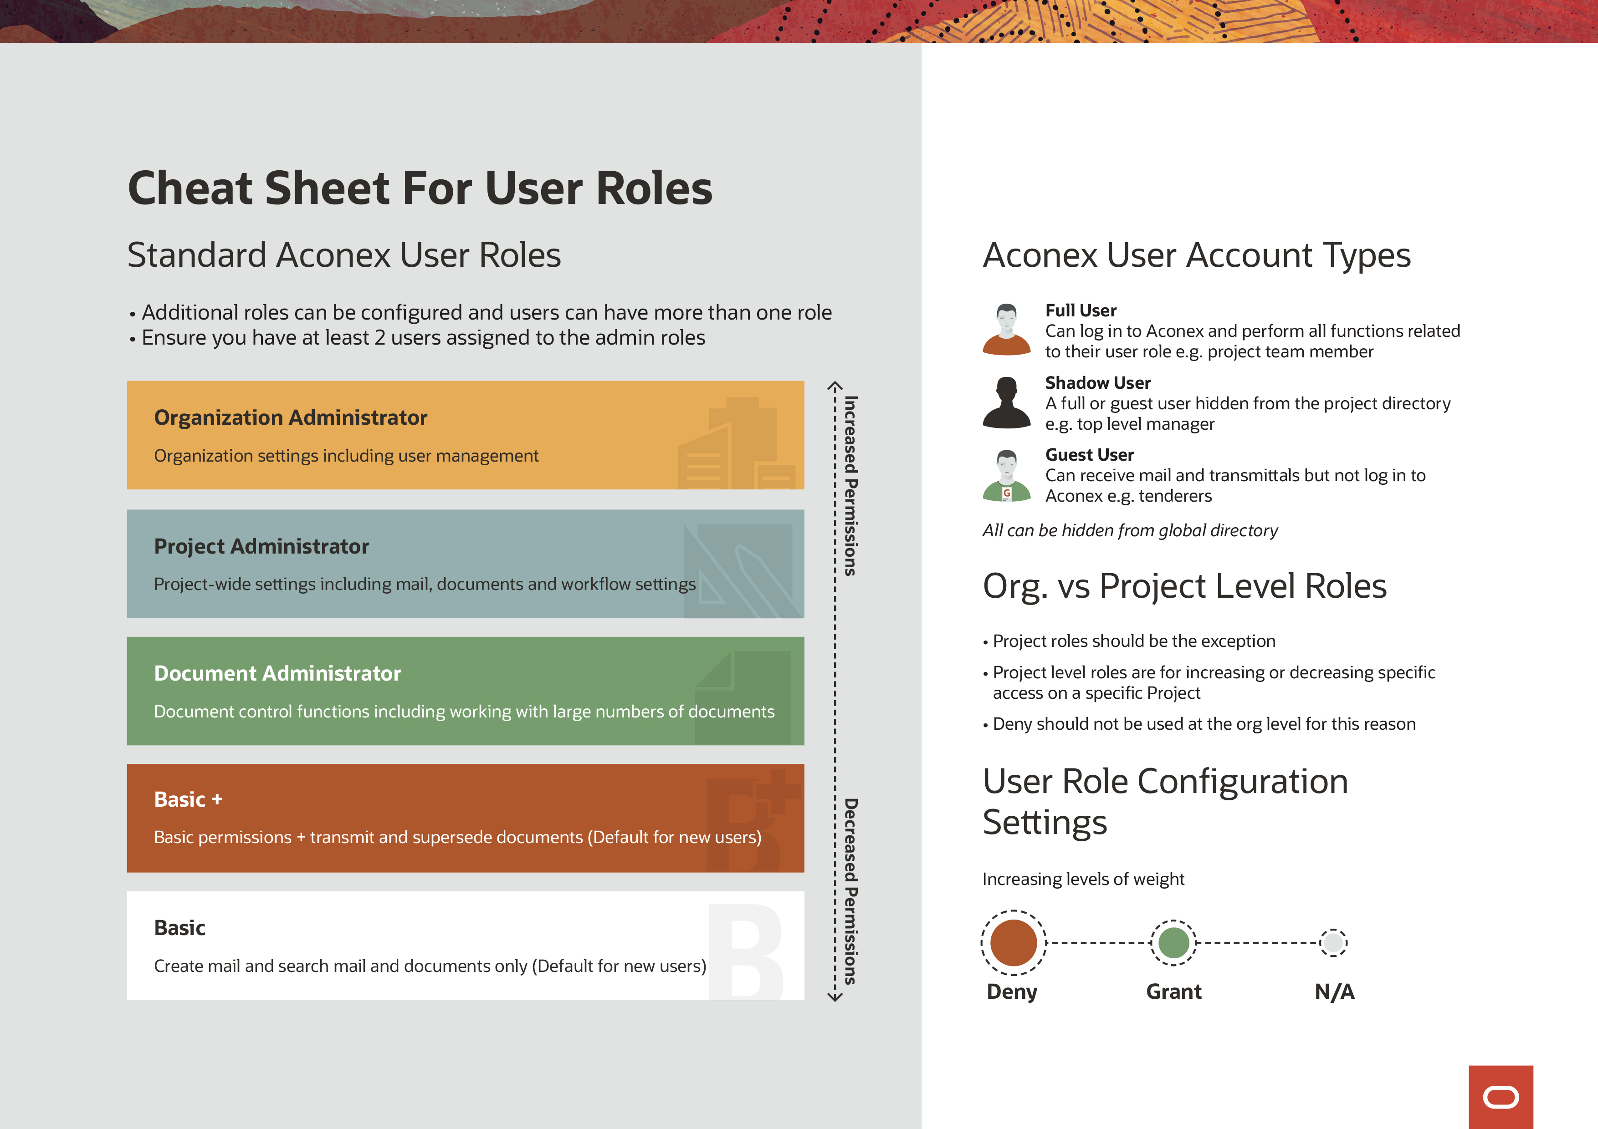The image size is (1598, 1129).
Task: Click the 'Cheat Sheet For User Roles' title
Action: [420, 188]
